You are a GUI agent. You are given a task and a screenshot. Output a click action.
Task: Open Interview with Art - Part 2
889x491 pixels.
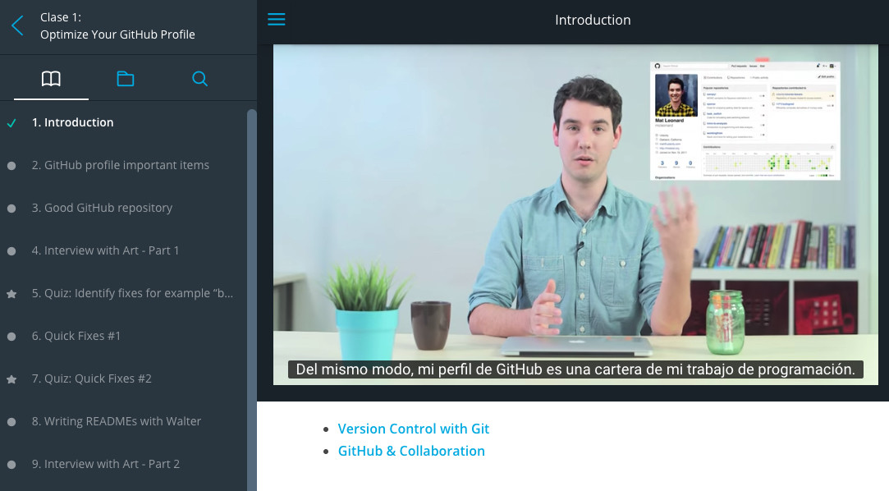pos(105,464)
